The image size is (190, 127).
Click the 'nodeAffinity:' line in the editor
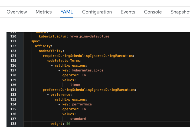tap(51, 51)
